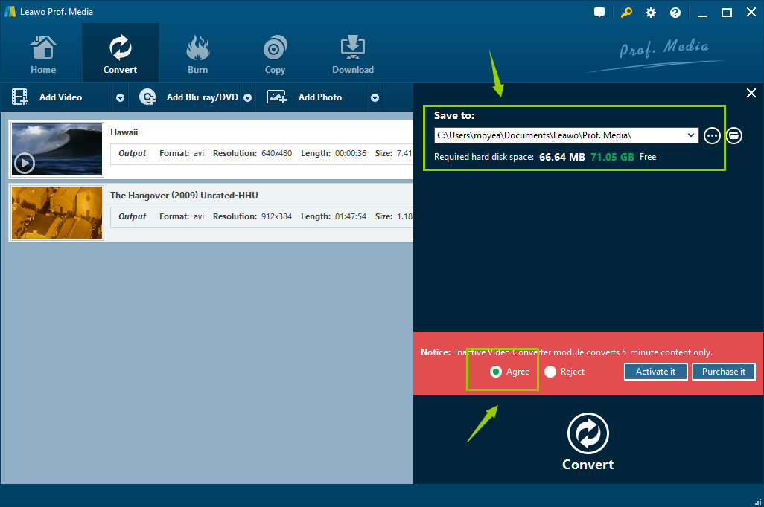Open the Save to path dropdown
764x507 pixels.
(690, 135)
